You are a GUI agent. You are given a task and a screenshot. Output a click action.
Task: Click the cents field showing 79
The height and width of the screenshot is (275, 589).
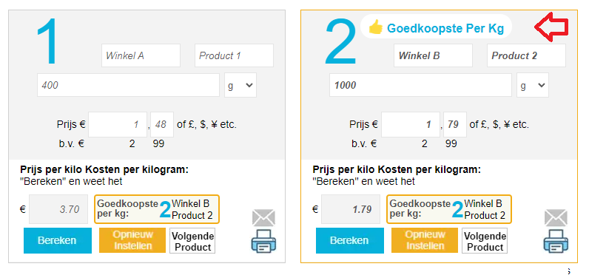(455, 124)
